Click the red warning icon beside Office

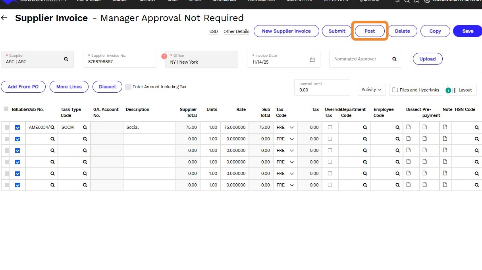tap(164, 56)
